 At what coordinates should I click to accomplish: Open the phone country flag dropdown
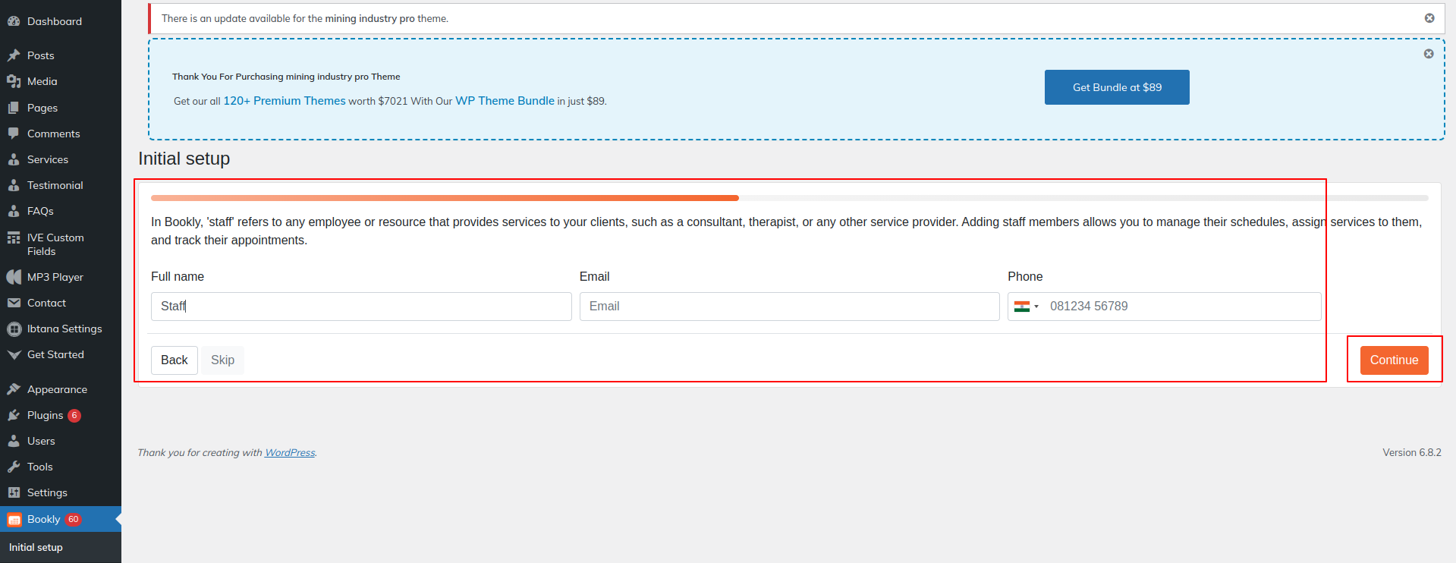coord(1026,307)
